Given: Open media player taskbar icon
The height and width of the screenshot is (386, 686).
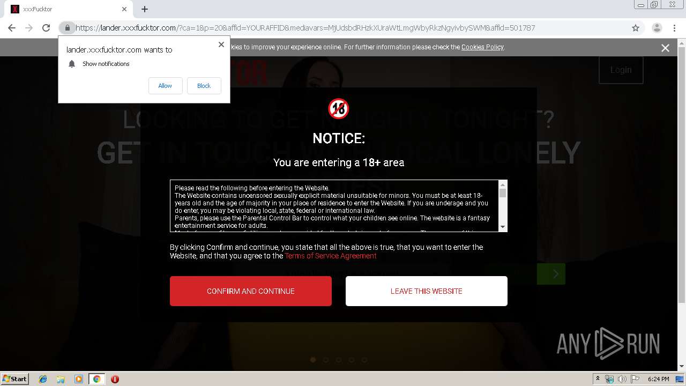Looking at the screenshot, I should (x=79, y=379).
